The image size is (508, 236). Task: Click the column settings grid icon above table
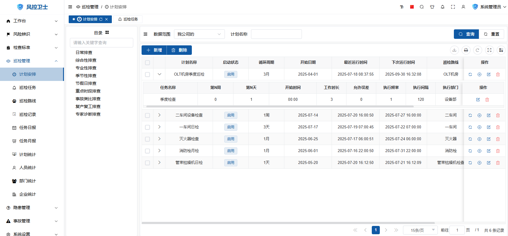pyautogui.click(x=501, y=50)
